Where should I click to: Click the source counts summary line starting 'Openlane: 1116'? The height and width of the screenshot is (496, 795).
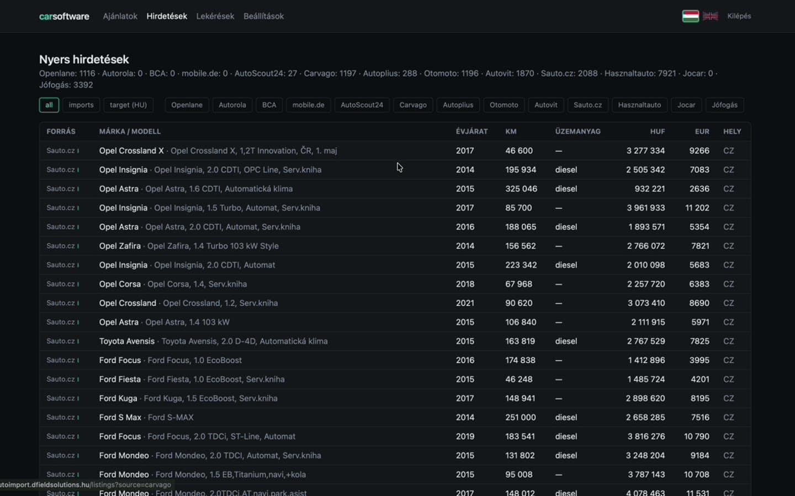point(378,79)
